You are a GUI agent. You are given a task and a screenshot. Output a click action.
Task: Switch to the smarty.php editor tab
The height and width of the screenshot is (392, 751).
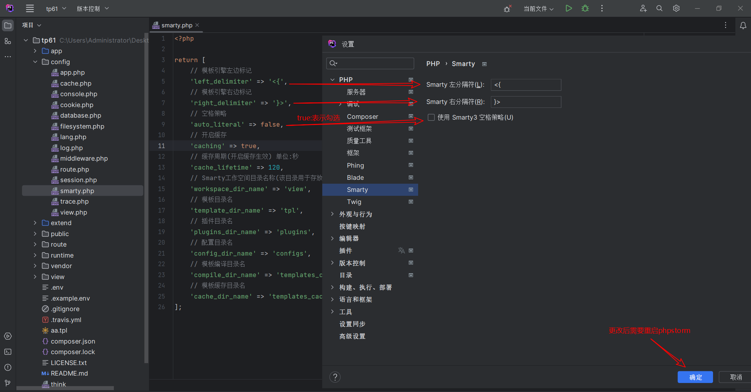177,25
